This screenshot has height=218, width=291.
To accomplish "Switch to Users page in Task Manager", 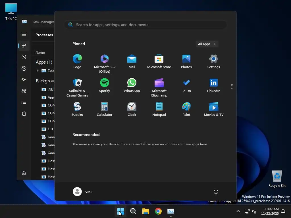I will tap(24, 91).
